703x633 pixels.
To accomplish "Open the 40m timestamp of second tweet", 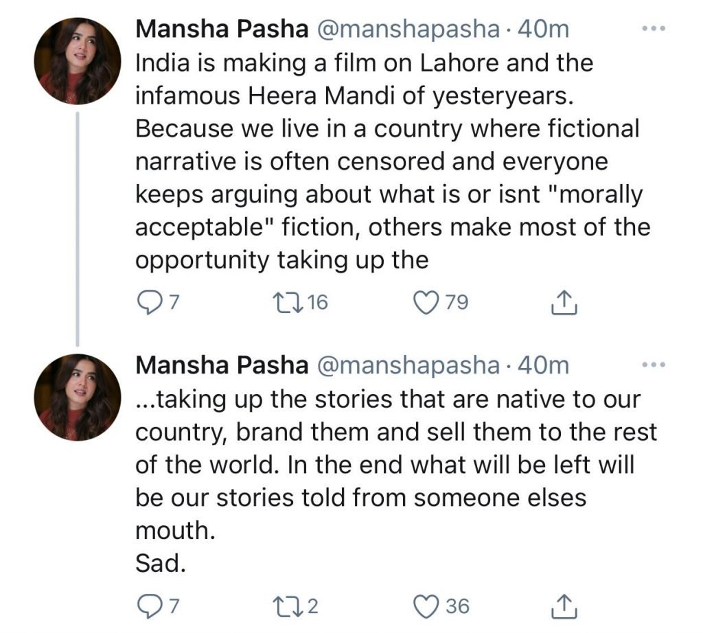I will click(x=544, y=366).
